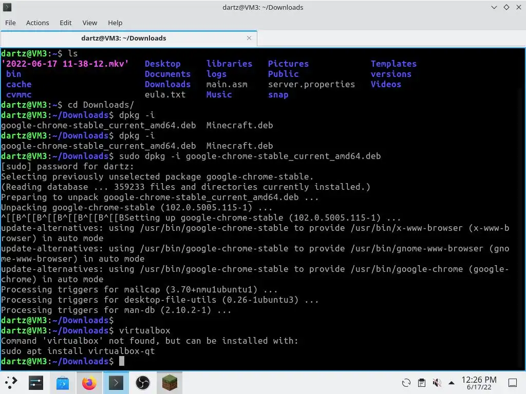Viewport: 526px width, 394px height.
Task: Click 'Processing triggers for desktop-file-utils' line
Action: tap(160, 300)
